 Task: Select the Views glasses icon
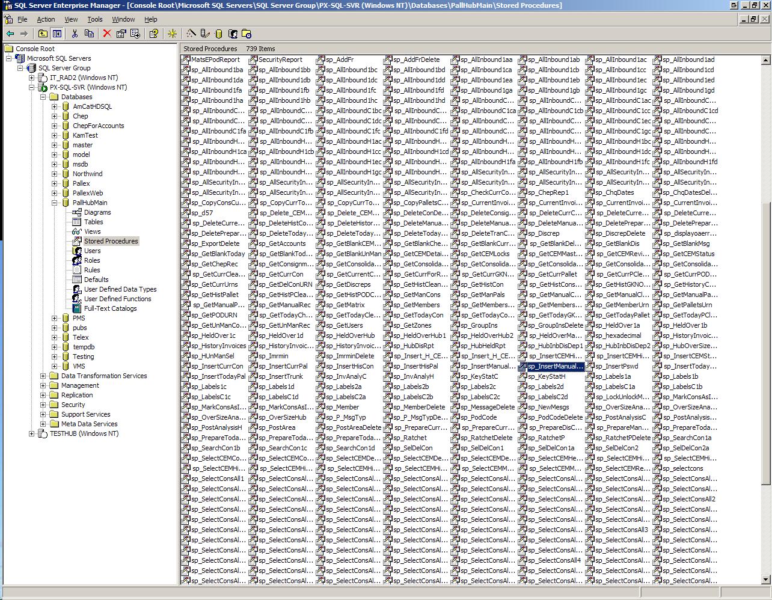(x=77, y=231)
